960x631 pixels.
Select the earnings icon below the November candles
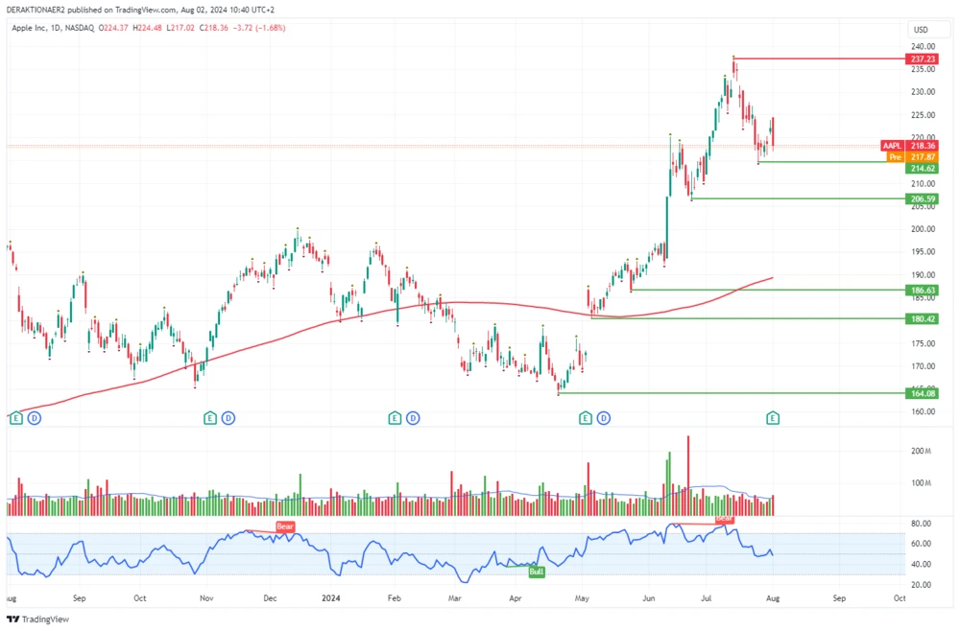pos(209,418)
